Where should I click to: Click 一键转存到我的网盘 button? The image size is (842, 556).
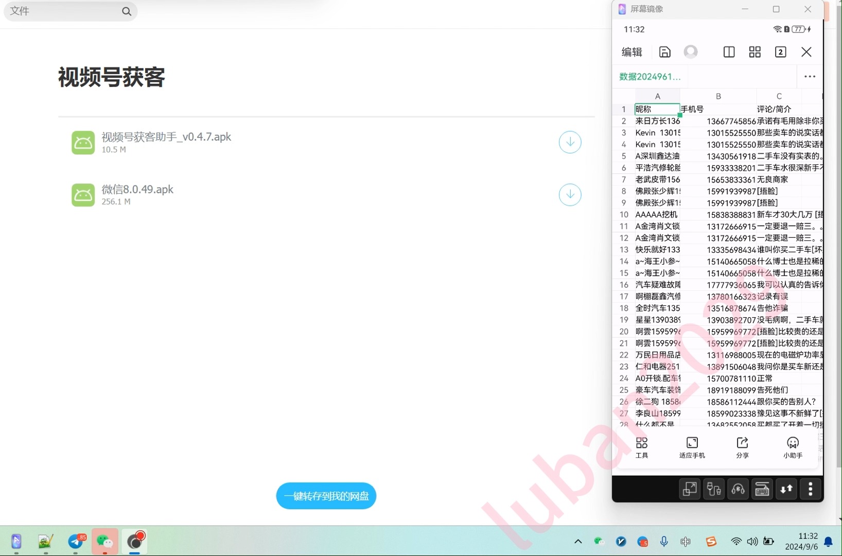[326, 496]
